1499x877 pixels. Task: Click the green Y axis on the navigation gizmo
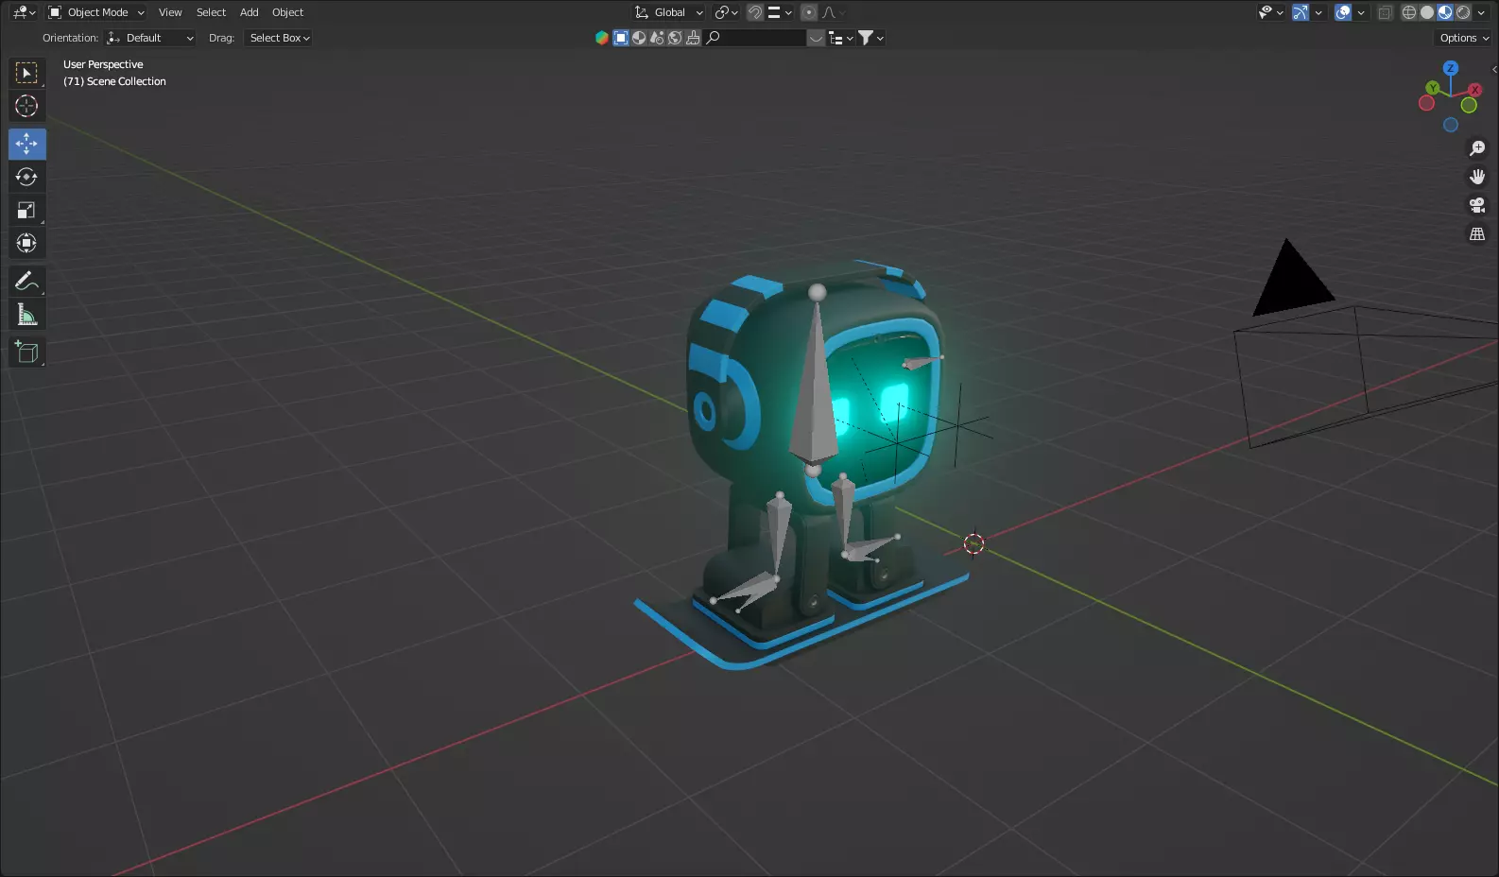tap(1433, 88)
